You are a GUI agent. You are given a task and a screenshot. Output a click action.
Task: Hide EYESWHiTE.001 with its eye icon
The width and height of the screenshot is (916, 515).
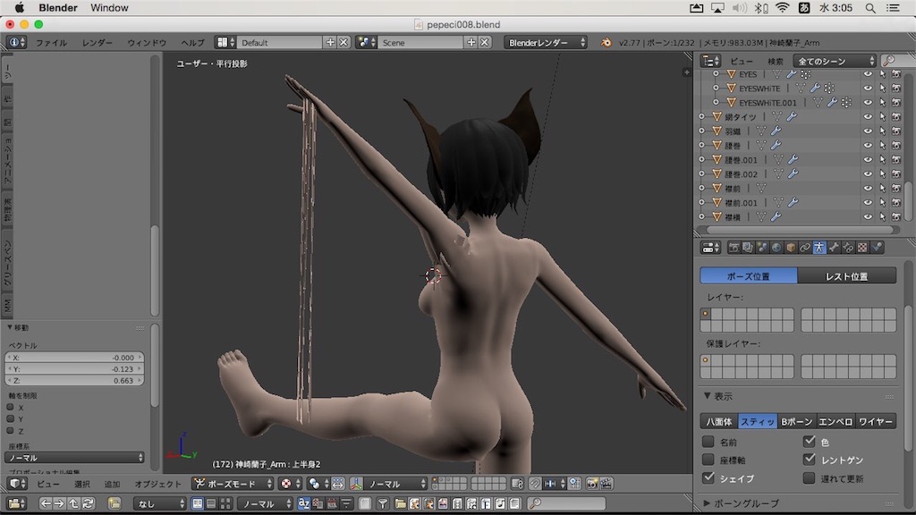click(868, 102)
